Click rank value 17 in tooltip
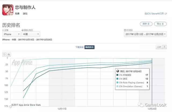The height and width of the screenshot is (112, 172). (x=147, y=75)
